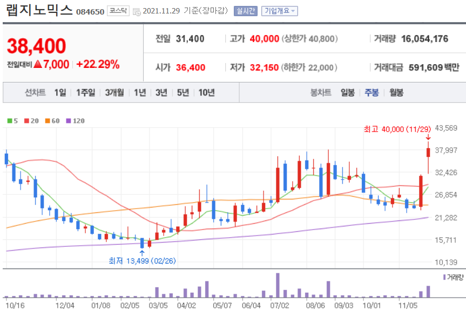This screenshot has width=466, height=311.
Task: Click the red 20 moving-average legend swatch
Action: pyautogui.click(x=26, y=121)
